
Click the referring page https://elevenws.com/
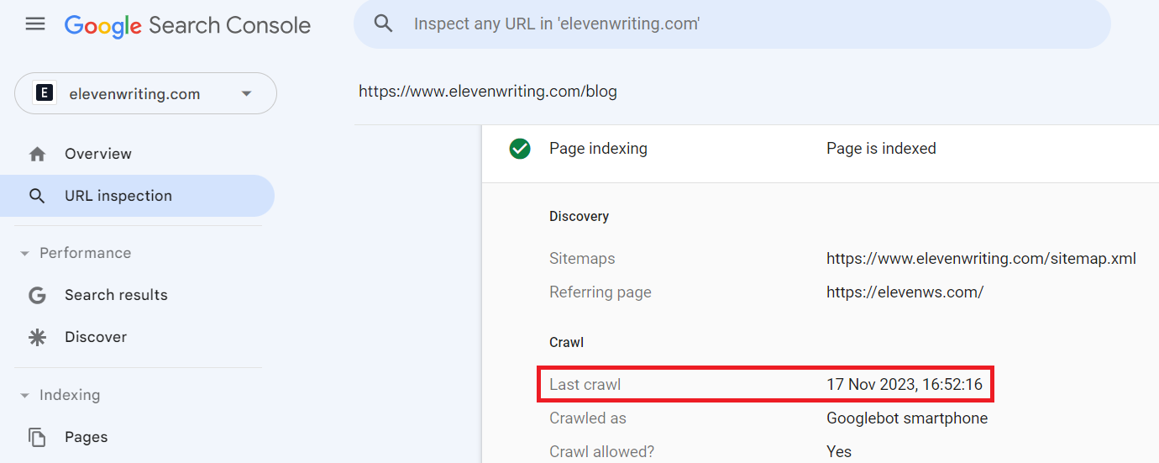(905, 292)
